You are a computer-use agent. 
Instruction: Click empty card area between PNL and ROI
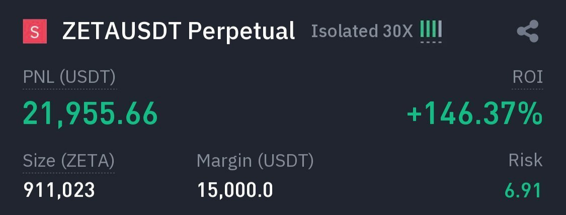pyautogui.click(x=282, y=114)
